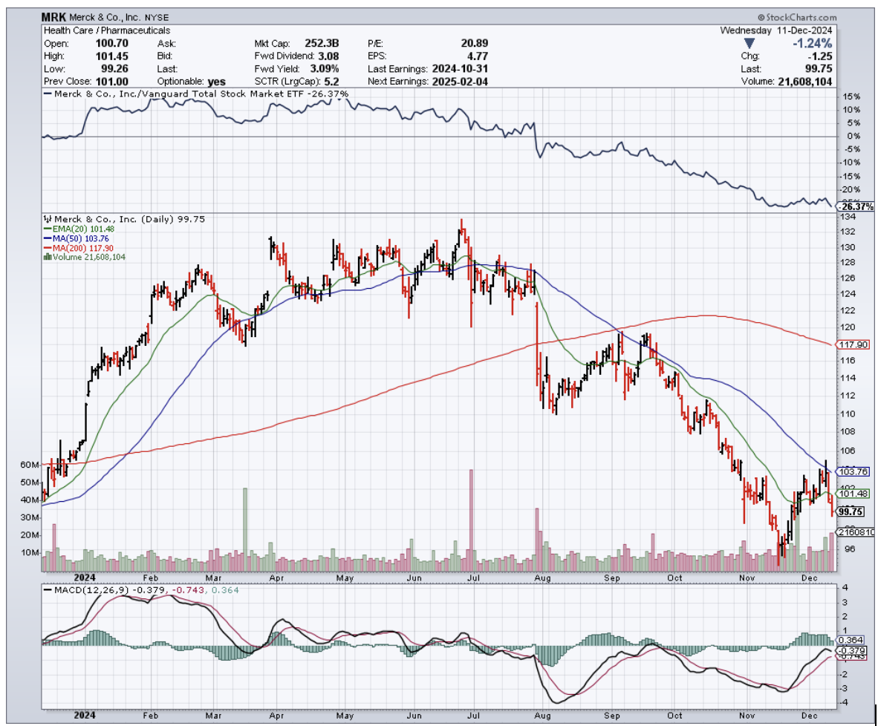Click the tallest late-June volume spike bar
Viewport: 878px width, 726px height.
click(x=470, y=520)
